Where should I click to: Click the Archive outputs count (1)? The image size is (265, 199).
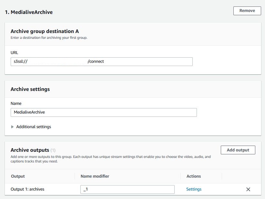[x=53, y=150]
